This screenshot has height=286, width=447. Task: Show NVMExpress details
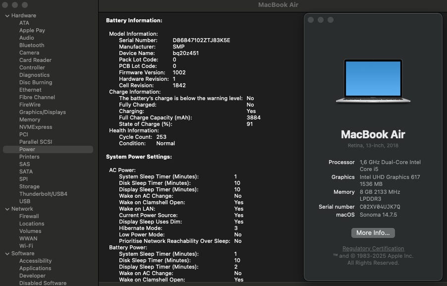point(36,127)
